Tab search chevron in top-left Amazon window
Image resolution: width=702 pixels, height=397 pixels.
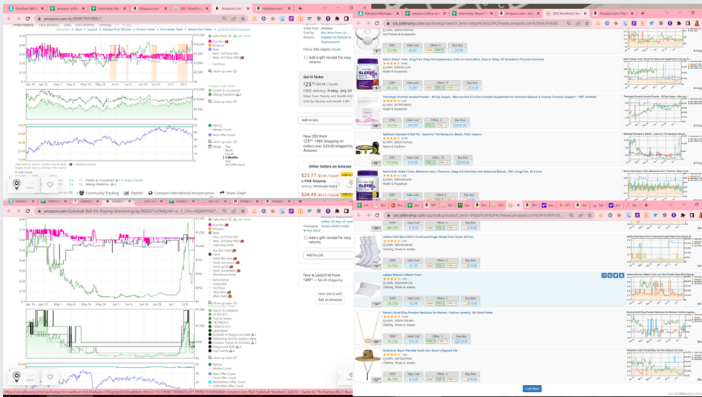(x=325, y=8)
